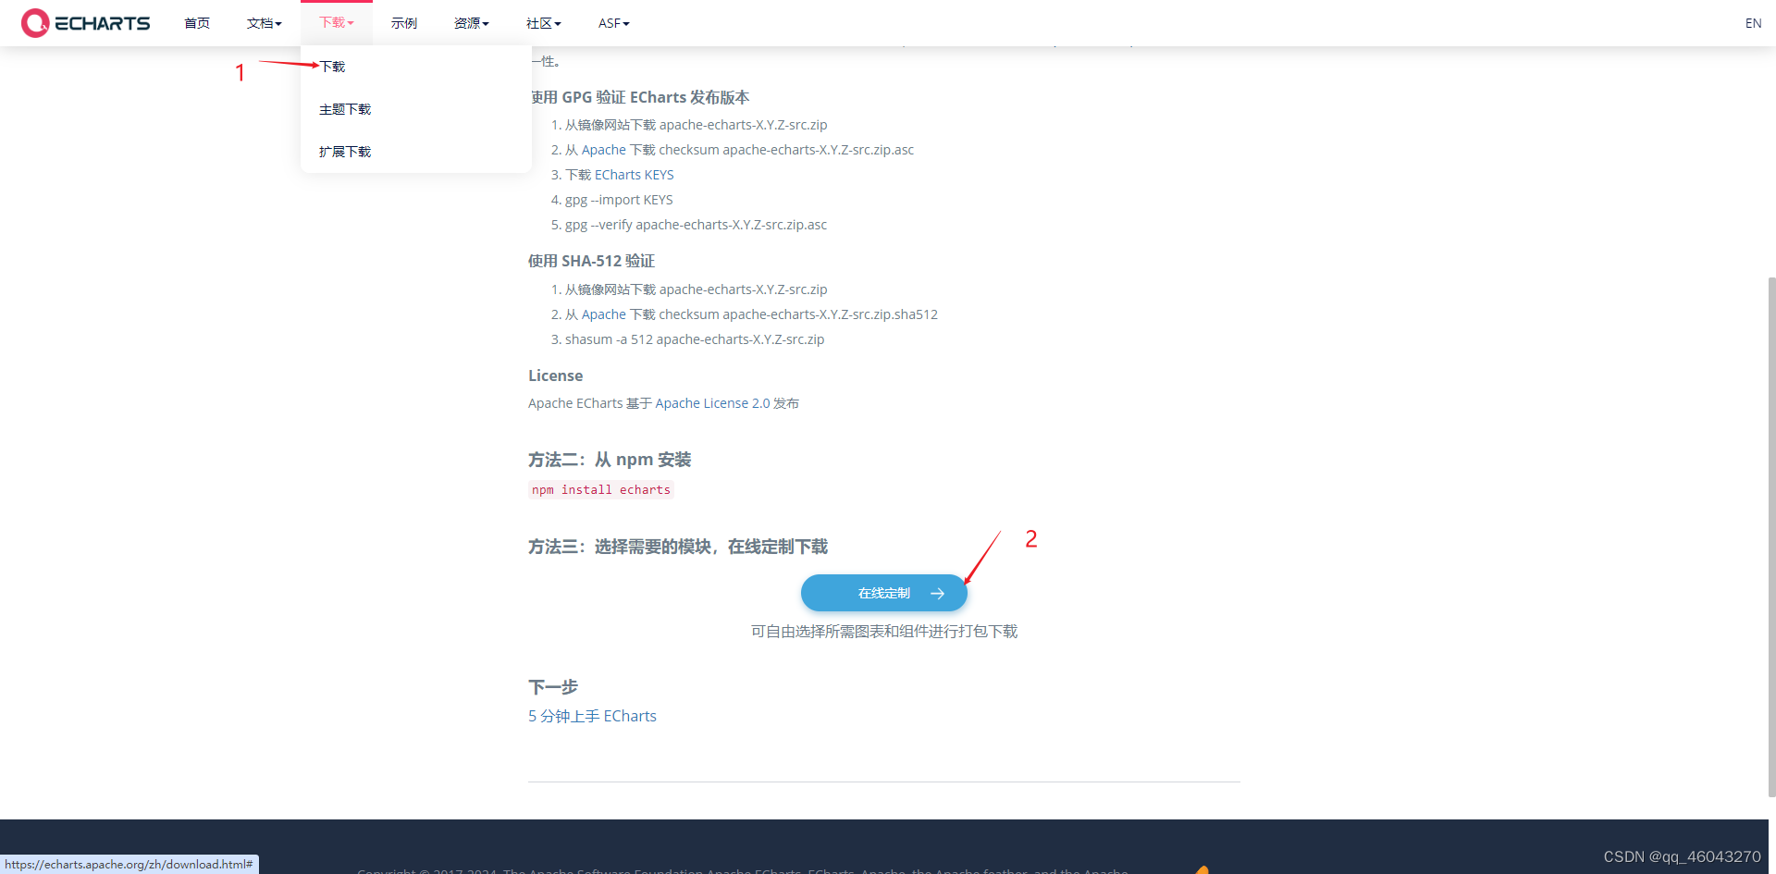The height and width of the screenshot is (874, 1776).
Task: Click the 方法二：从 npm 安装 heading
Action: [x=610, y=460]
